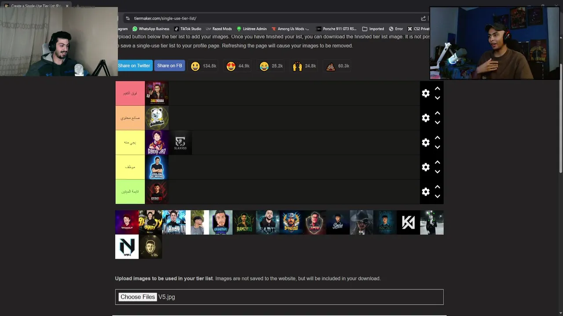Screen dimensions: 563x316
Task: Pick the Snow avatar from the pool
Action: click(x=338, y=223)
